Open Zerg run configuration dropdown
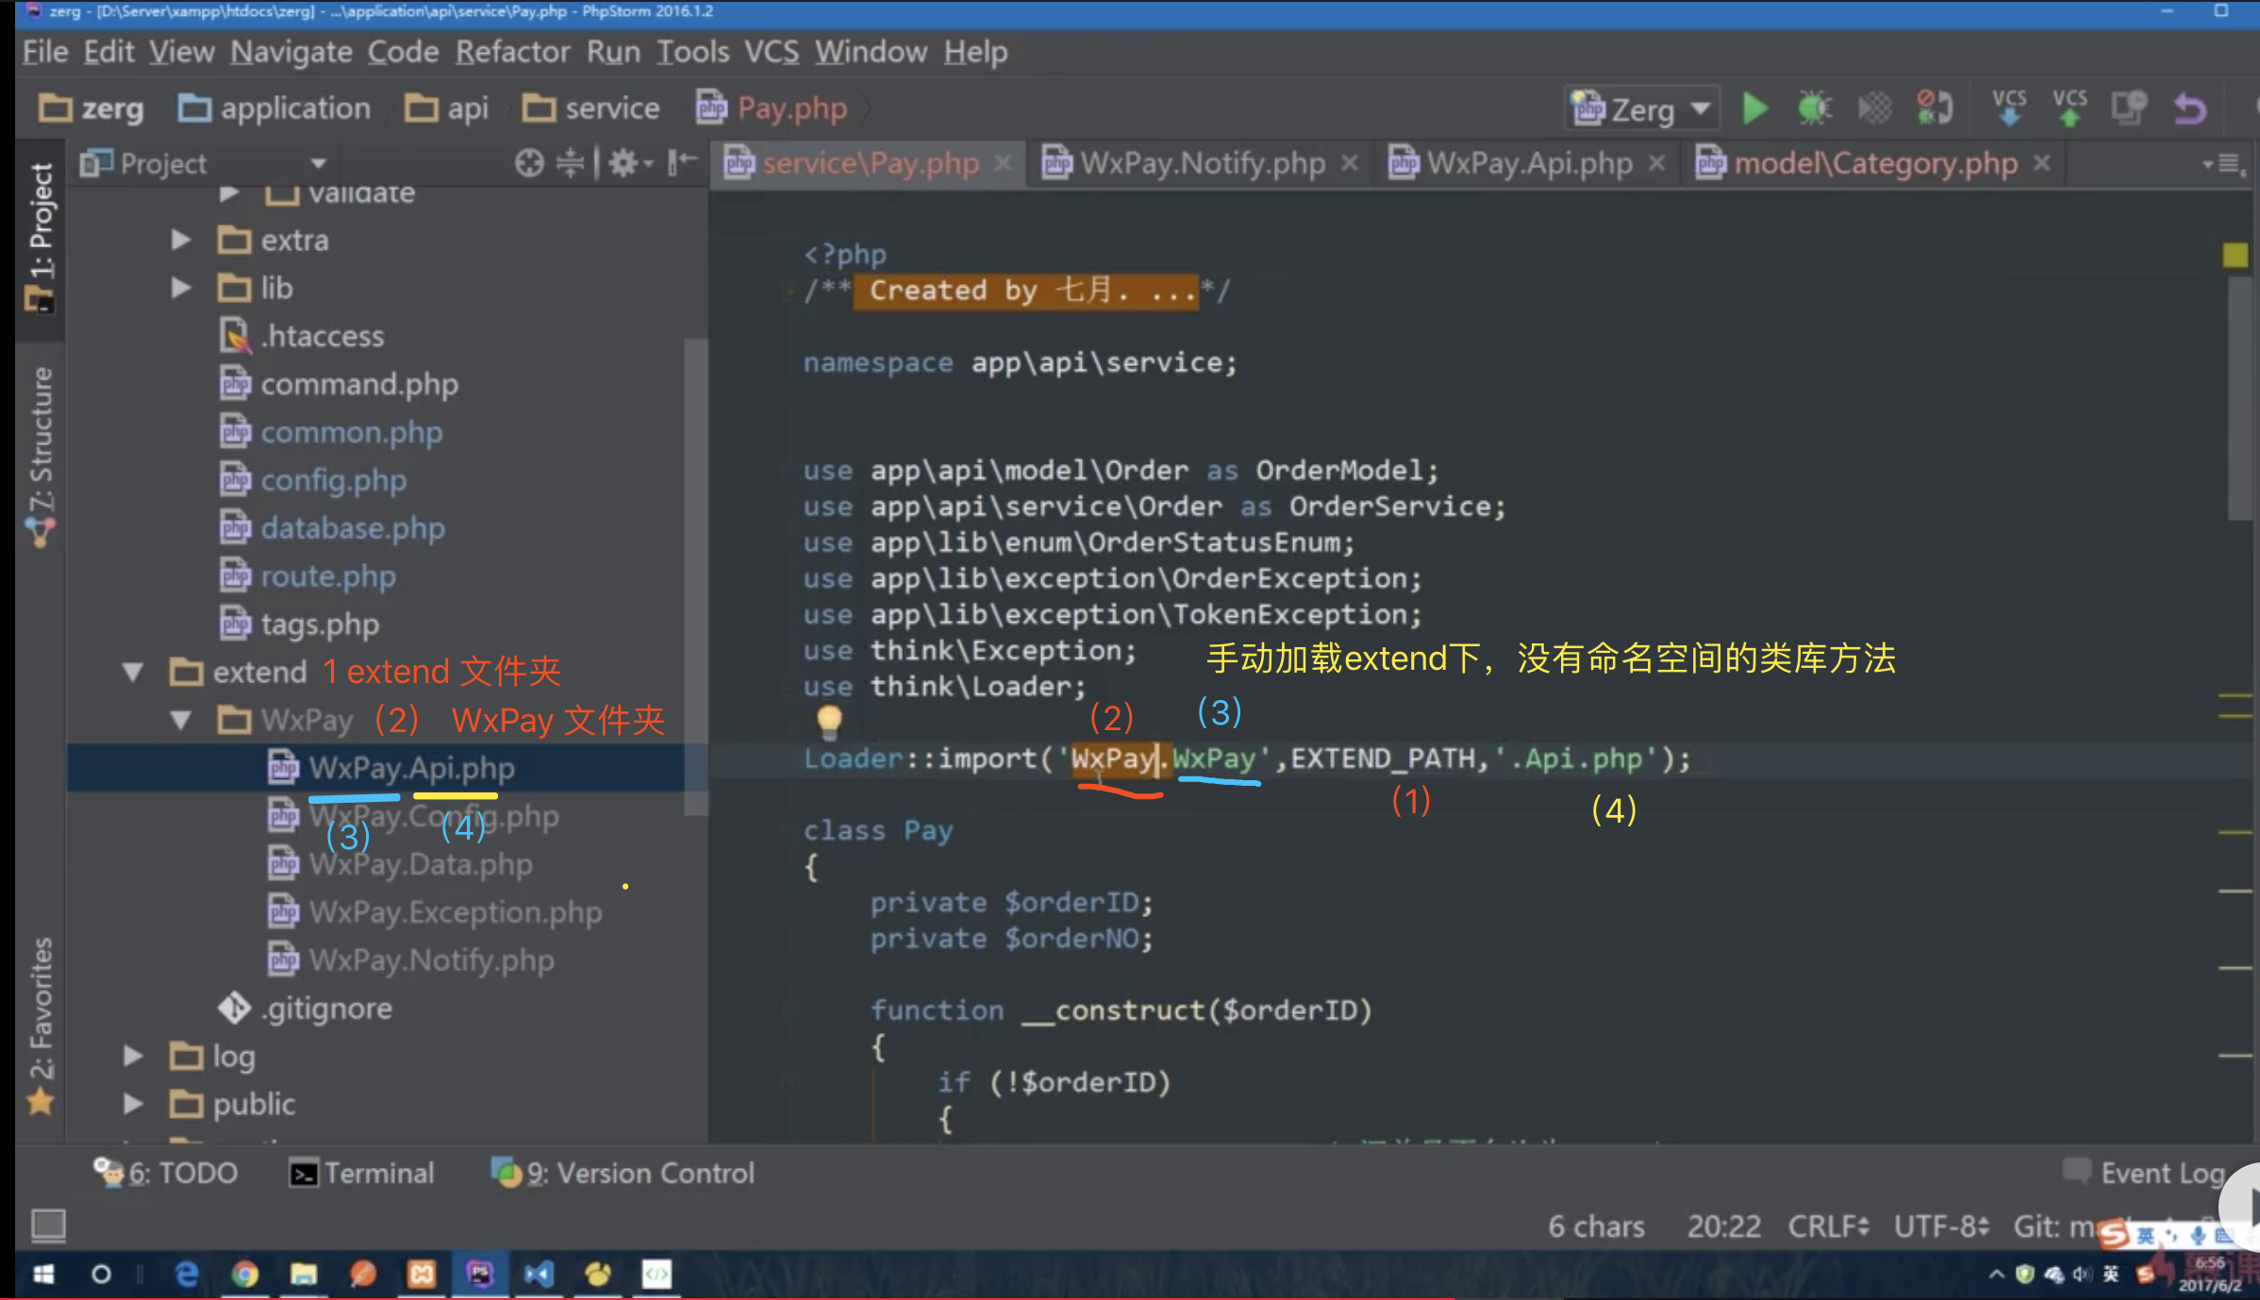2260x1300 pixels. click(x=1642, y=109)
